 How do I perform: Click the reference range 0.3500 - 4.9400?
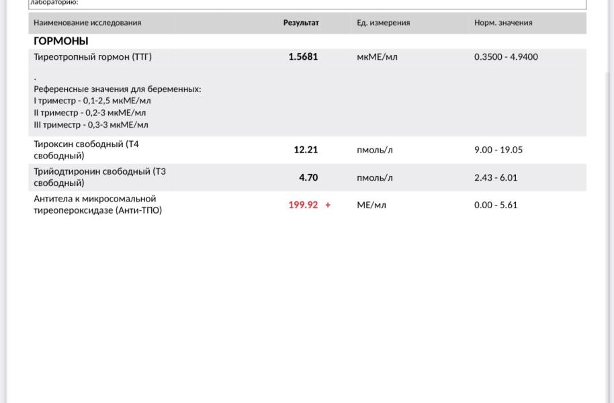click(x=506, y=57)
